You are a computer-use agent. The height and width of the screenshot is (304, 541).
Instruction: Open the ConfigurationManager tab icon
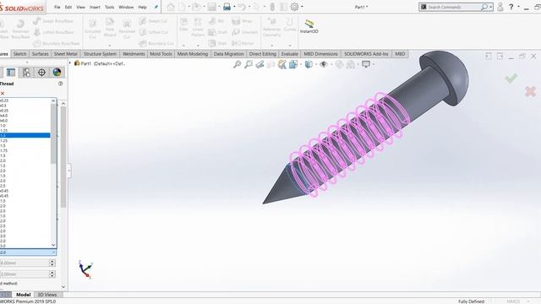coord(26,73)
